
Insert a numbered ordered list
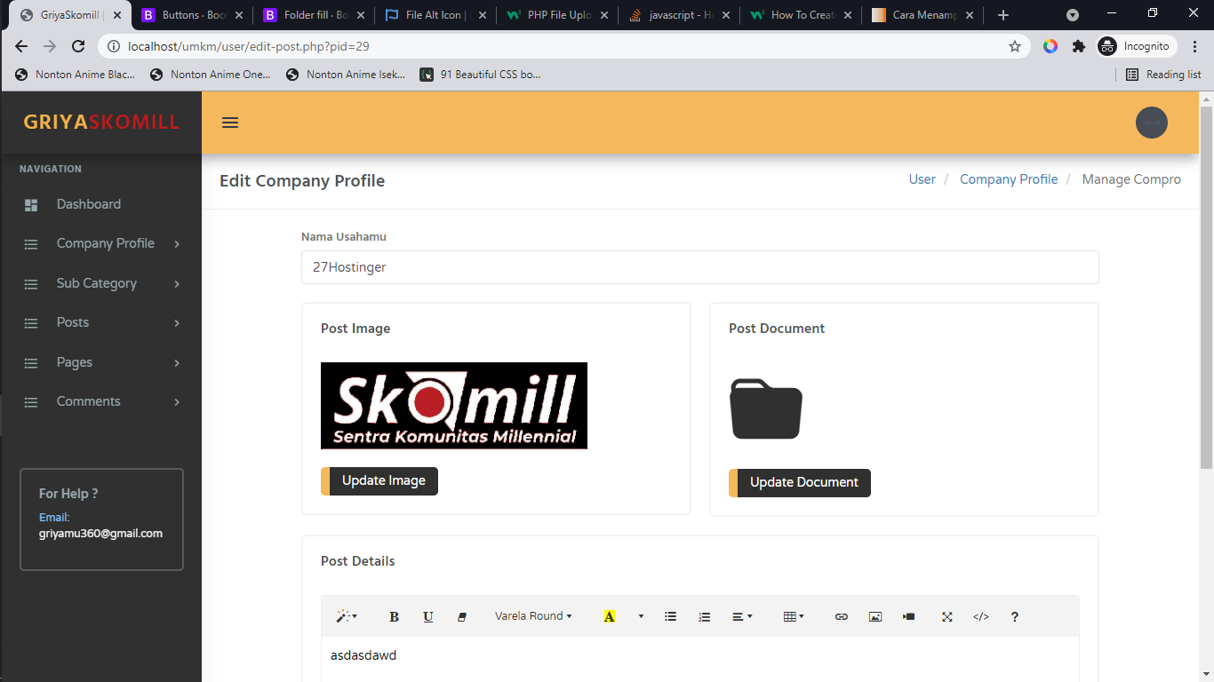(704, 616)
